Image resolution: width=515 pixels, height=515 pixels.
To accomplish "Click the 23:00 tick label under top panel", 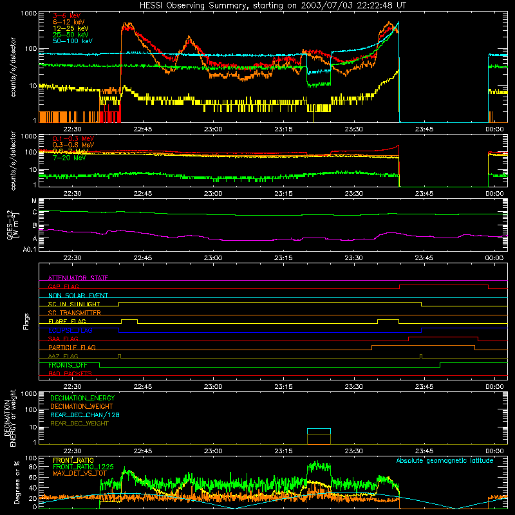I will coord(213,129).
